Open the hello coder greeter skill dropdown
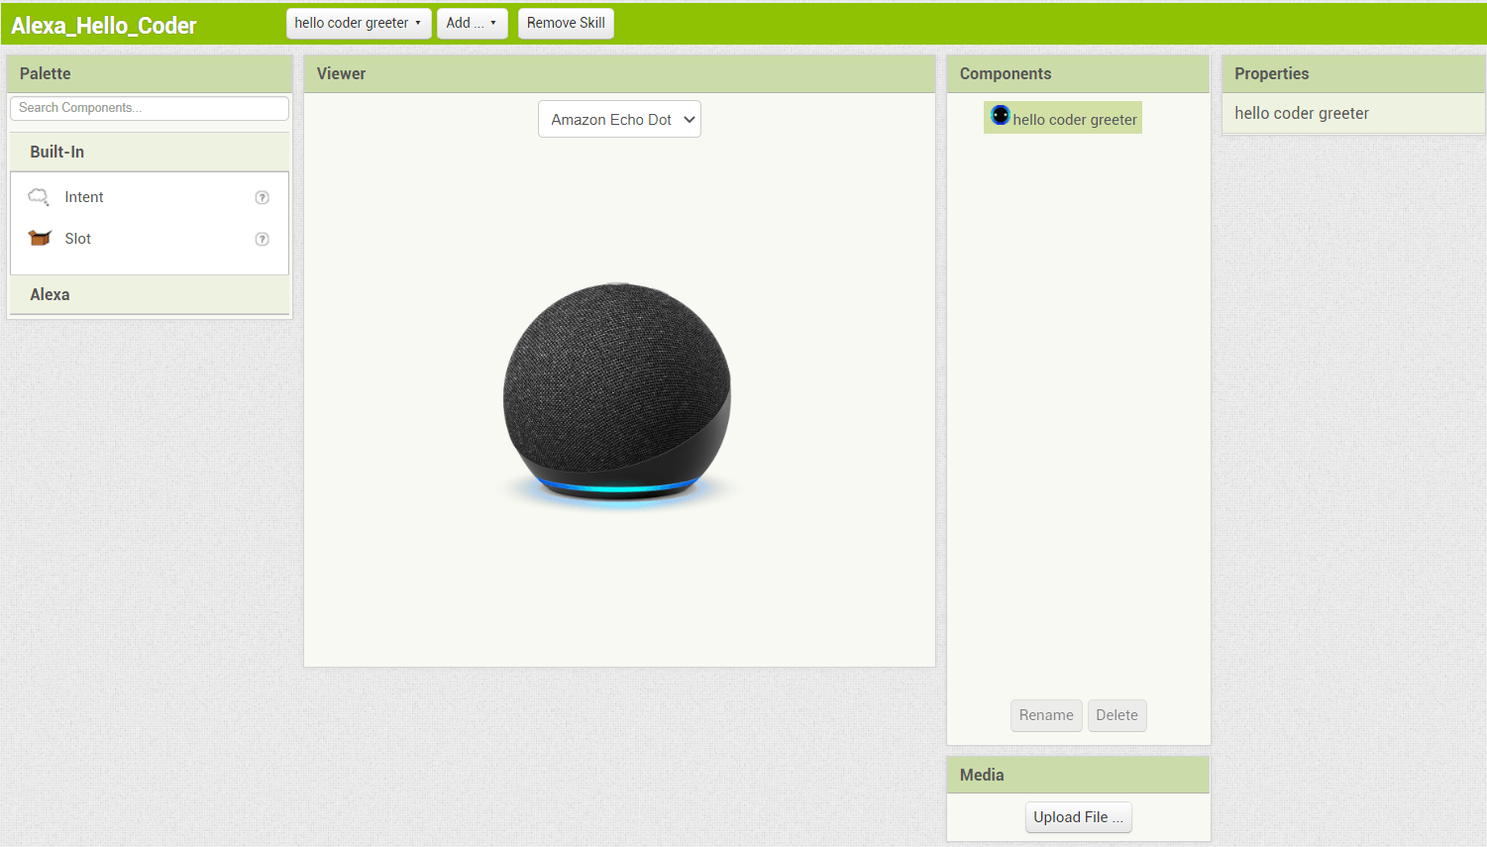Screen dimensions: 1487x847 point(358,23)
